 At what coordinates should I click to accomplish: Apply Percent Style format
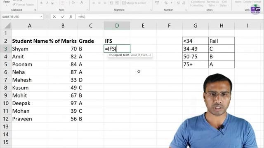[x=166, y=3]
